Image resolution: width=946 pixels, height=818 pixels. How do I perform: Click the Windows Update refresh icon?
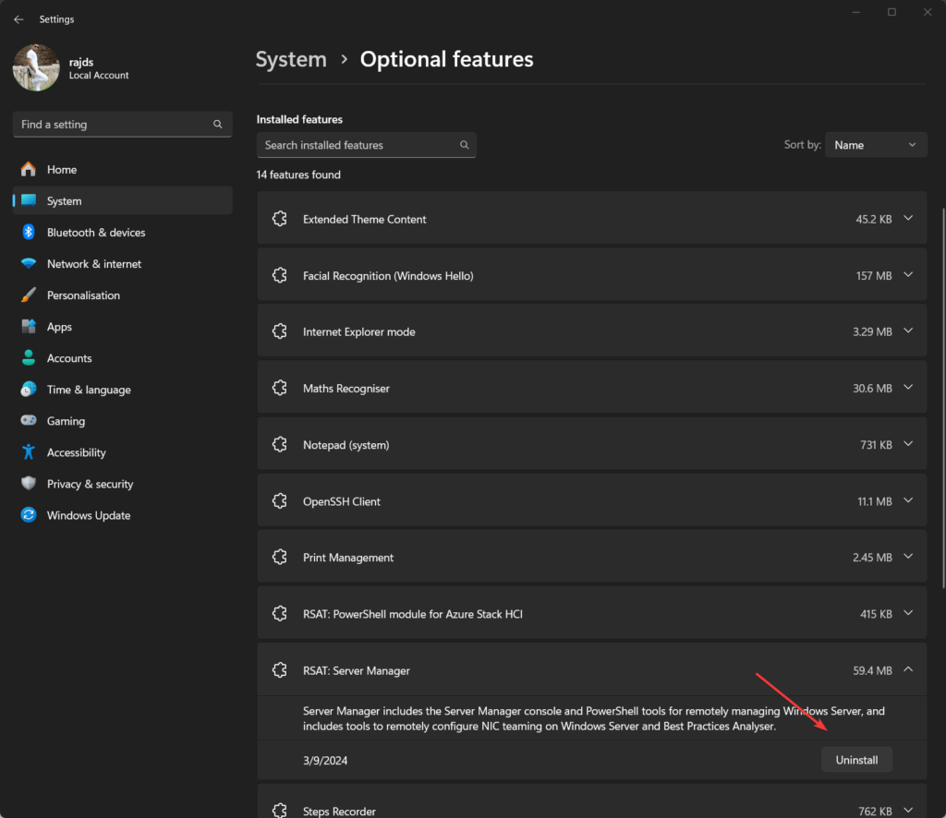coord(29,515)
